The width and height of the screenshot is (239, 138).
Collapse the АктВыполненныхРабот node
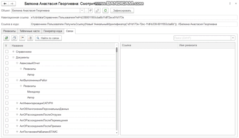click(17, 80)
